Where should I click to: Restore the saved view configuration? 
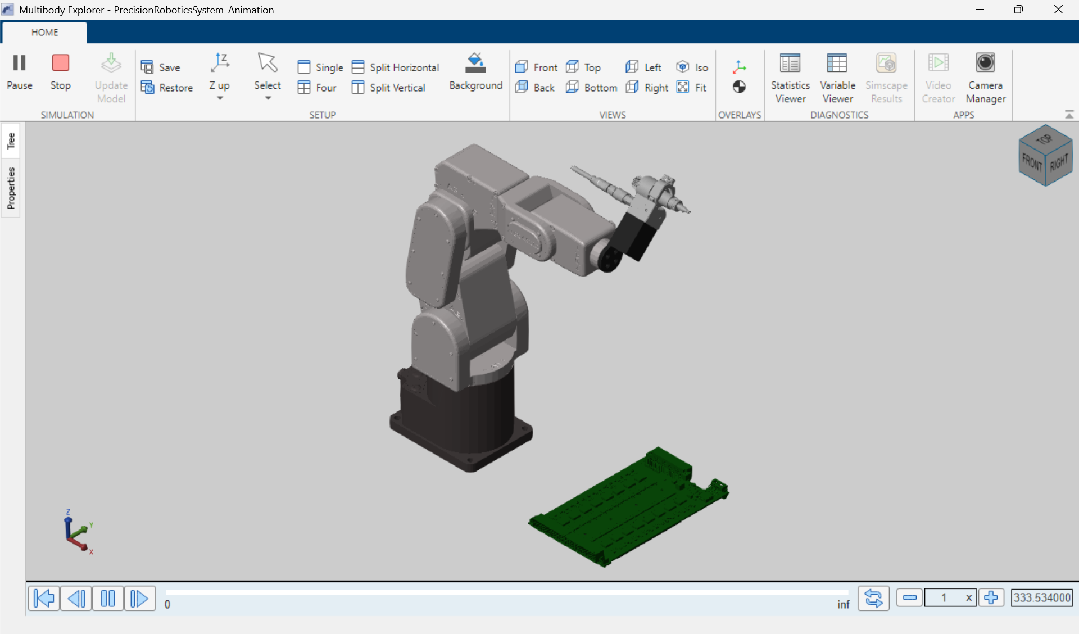167,88
